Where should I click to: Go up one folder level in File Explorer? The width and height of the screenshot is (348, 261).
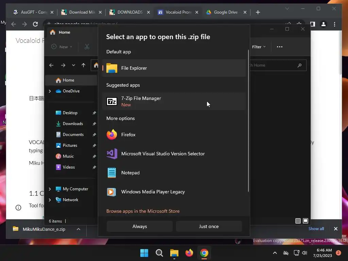(x=84, y=65)
